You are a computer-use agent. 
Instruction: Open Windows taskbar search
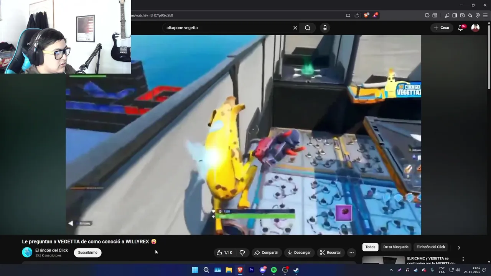tap(206, 270)
